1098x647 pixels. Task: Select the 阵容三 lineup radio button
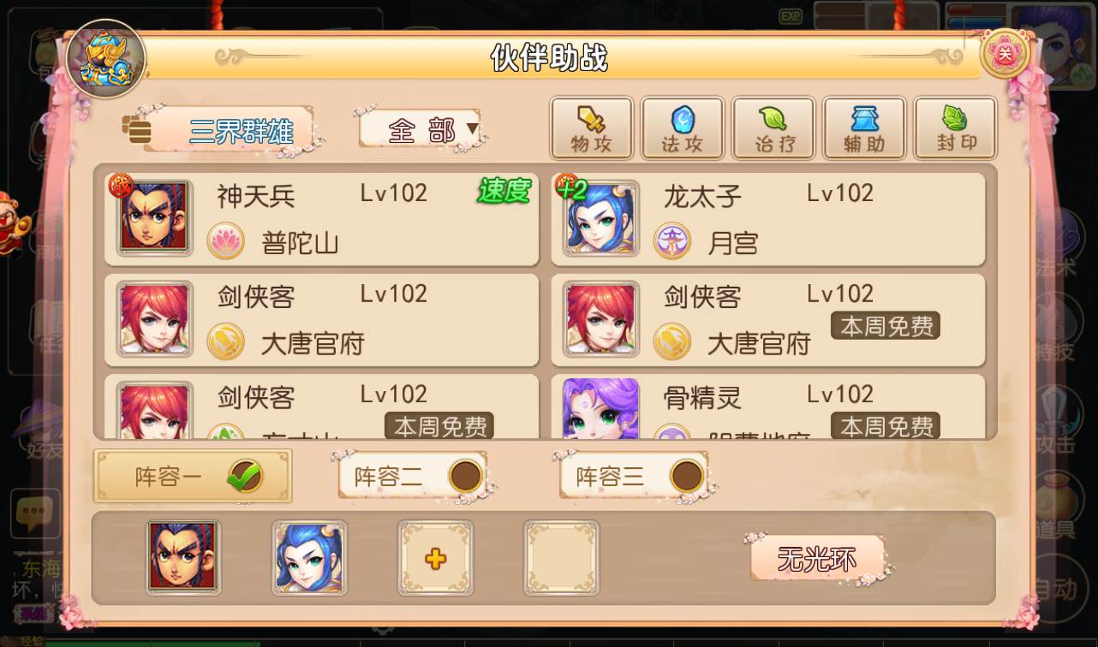tap(687, 477)
